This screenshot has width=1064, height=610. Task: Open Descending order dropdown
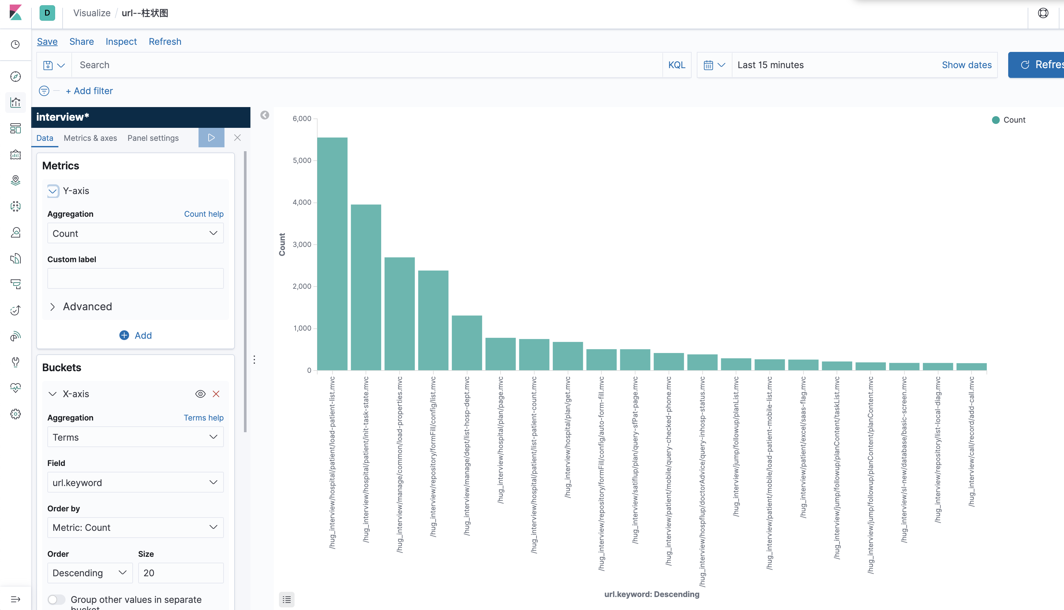(90, 573)
